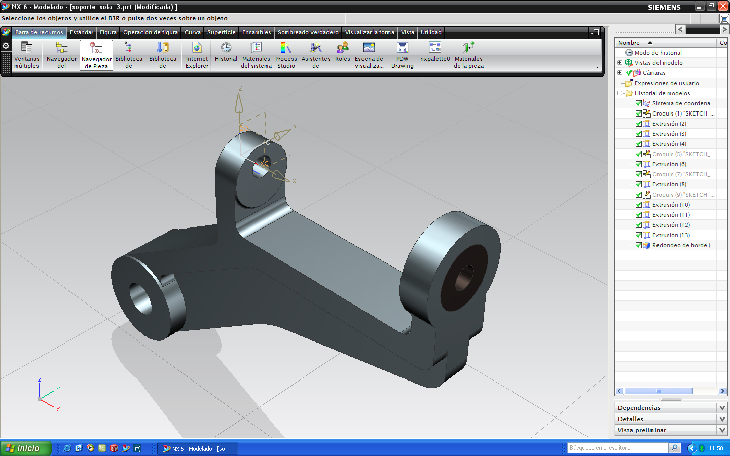
Task: Switch to Superficie tab
Action: 222,32
